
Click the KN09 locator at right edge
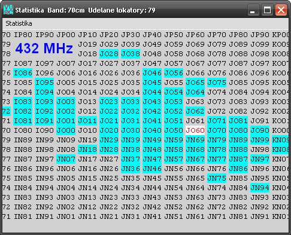click(280, 140)
